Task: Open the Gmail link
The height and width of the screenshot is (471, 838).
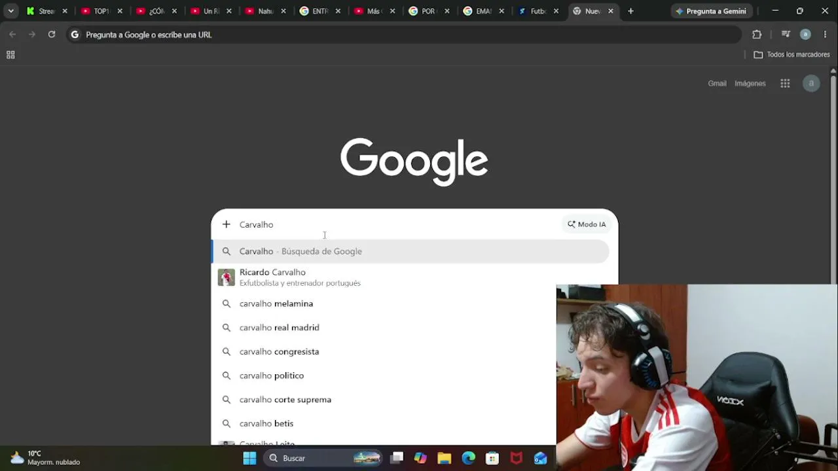Action: click(717, 84)
